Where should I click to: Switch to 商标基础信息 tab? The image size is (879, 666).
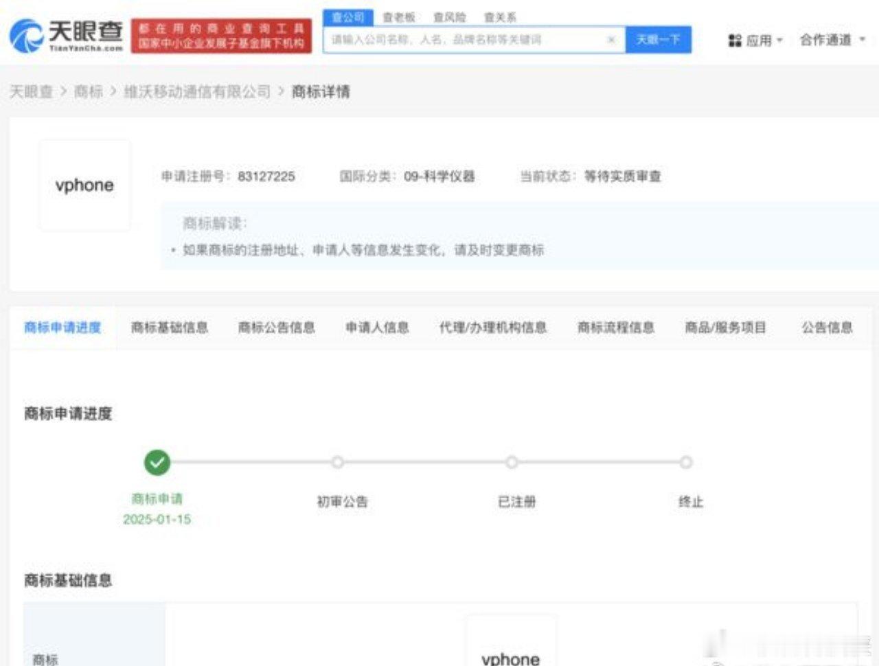pyautogui.click(x=170, y=328)
